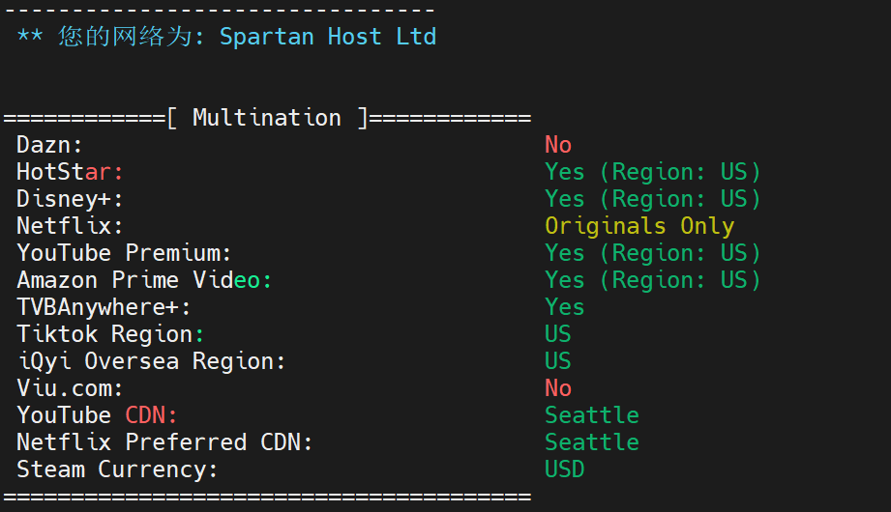Click the iQyi Oversea Region label
The height and width of the screenshot is (512, 891).
pos(151,361)
